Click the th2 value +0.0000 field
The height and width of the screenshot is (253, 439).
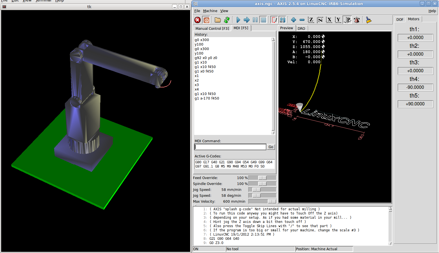click(415, 54)
